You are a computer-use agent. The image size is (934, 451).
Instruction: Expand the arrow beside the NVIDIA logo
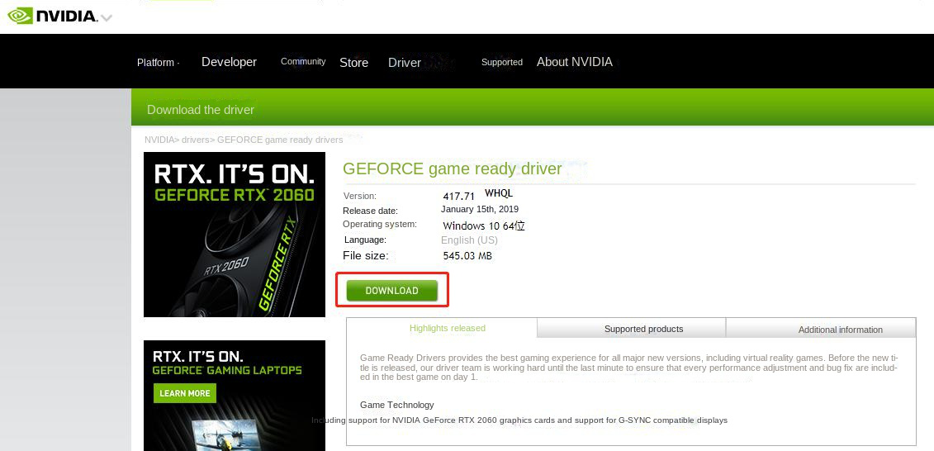(x=106, y=18)
